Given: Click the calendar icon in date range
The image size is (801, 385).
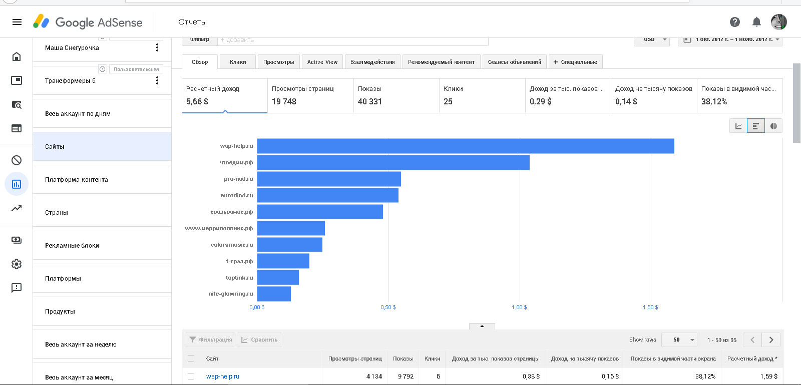Looking at the screenshot, I should 687,39.
